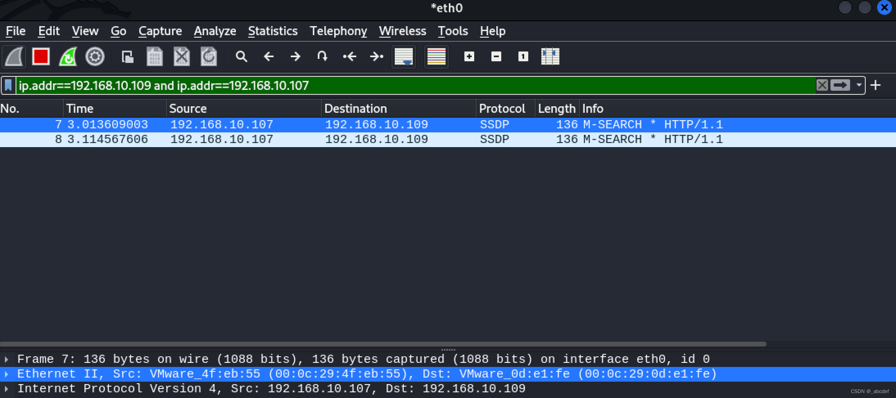Open the View menu
This screenshot has width=896, height=398.
point(85,31)
